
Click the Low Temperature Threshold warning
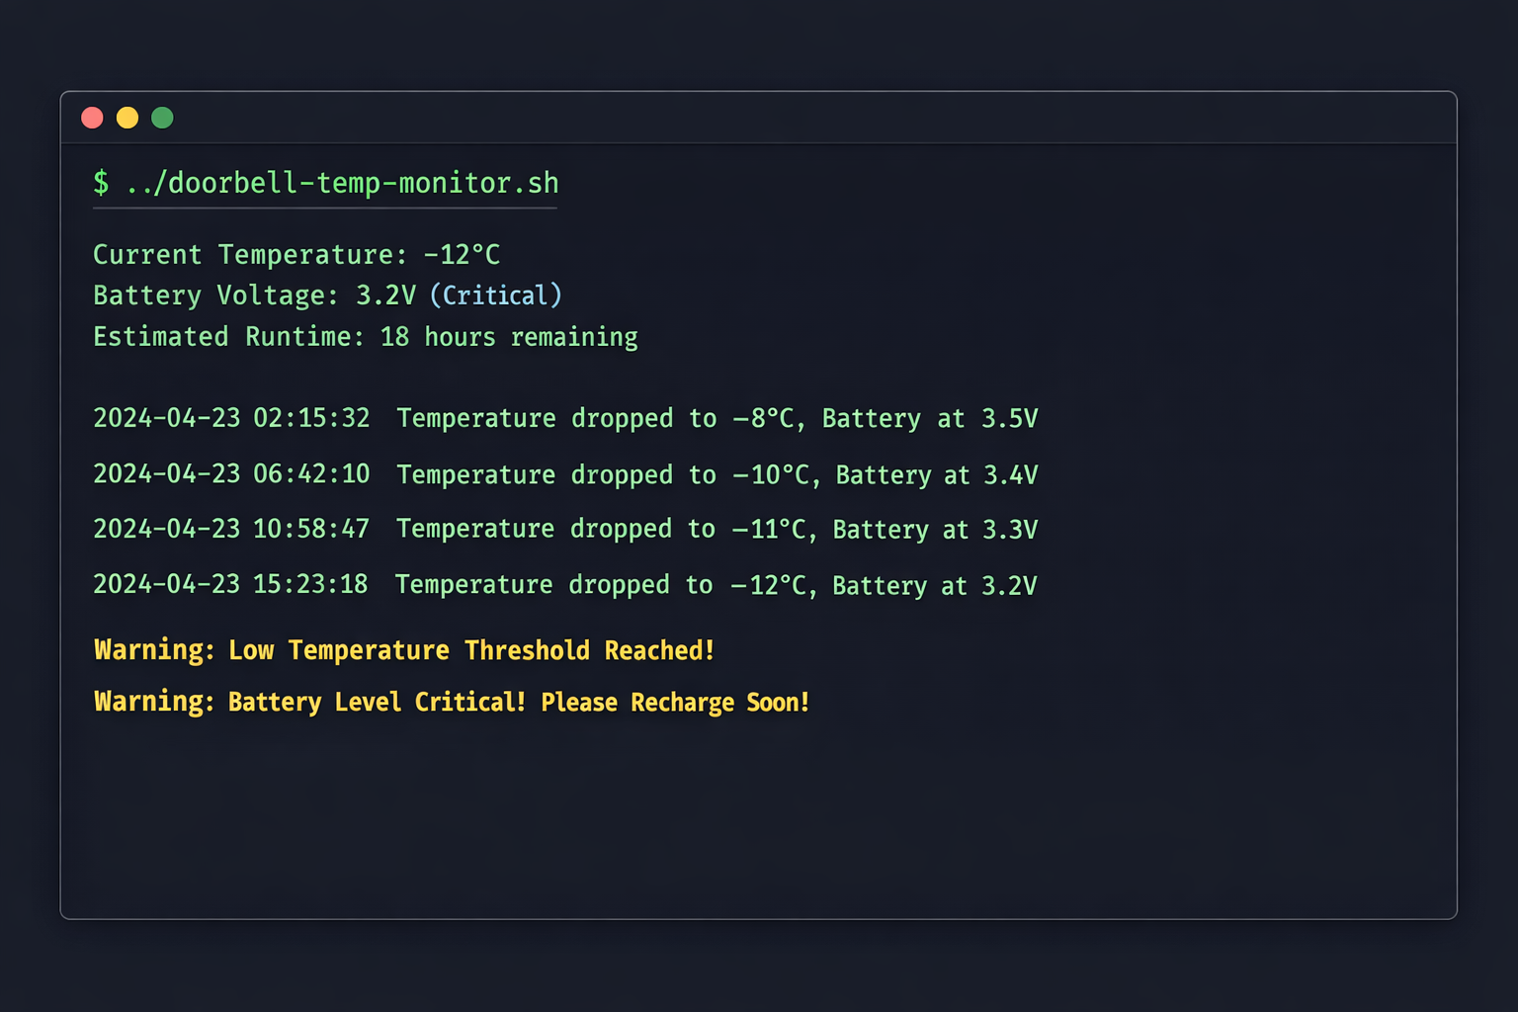coord(403,650)
